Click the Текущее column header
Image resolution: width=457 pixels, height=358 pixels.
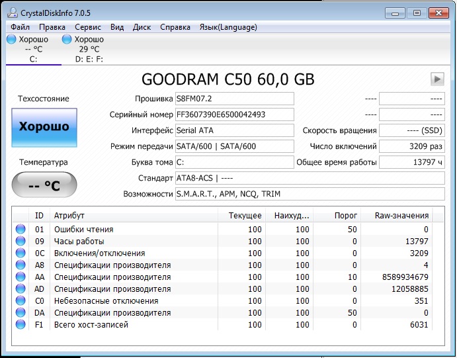(241, 216)
